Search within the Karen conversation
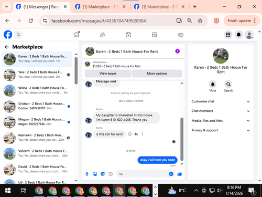 (228, 84)
